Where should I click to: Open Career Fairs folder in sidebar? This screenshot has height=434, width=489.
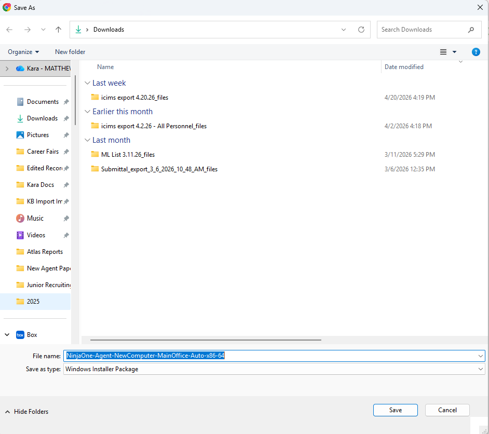(x=43, y=152)
